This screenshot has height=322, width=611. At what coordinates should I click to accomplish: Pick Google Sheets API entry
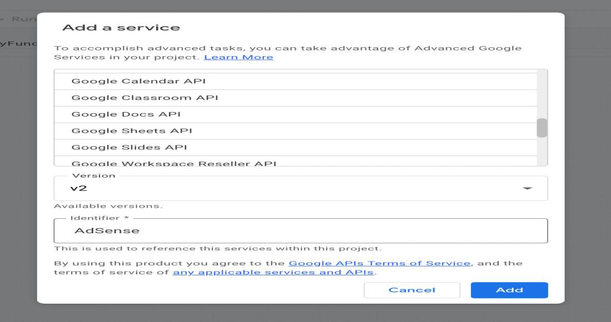pos(296,131)
